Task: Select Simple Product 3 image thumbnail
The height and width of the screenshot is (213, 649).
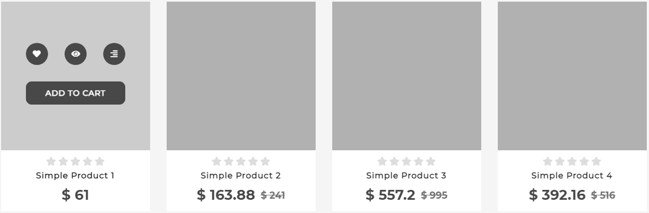Action: (406, 76)
